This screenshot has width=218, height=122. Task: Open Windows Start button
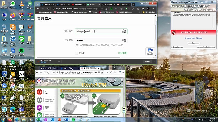3,120
